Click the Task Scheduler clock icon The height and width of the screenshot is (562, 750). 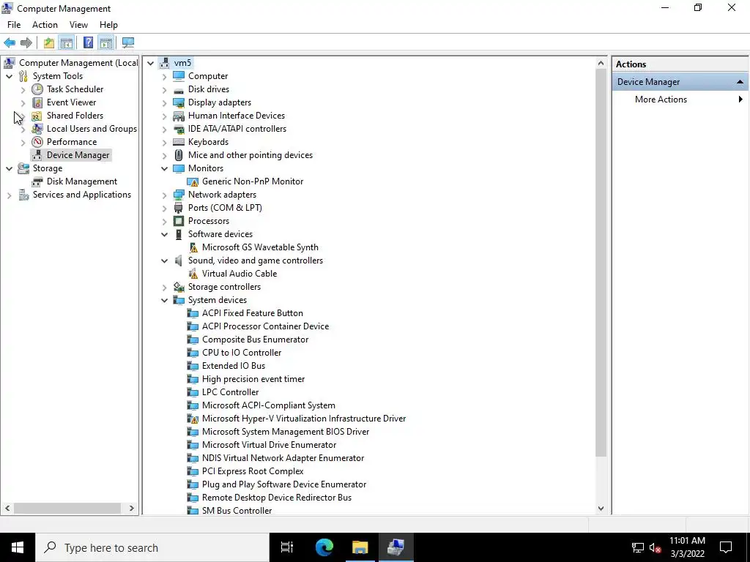pos(37,89)
